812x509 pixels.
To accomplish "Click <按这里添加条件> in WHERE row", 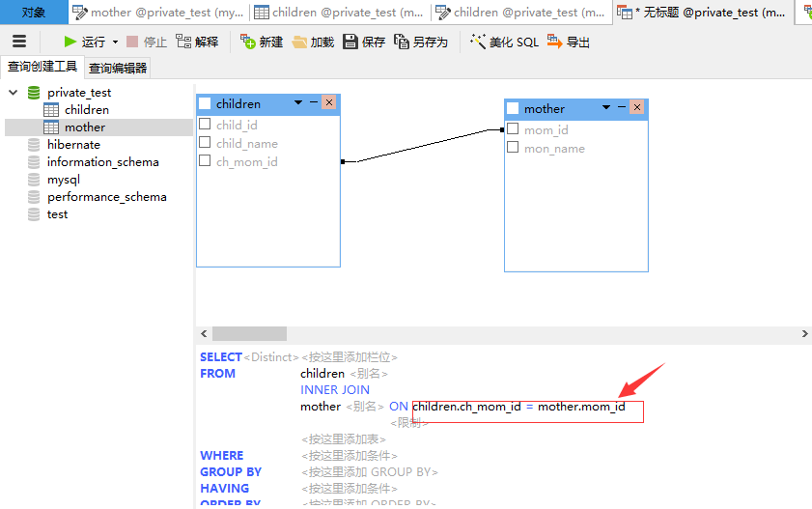I will coord(350,456).
